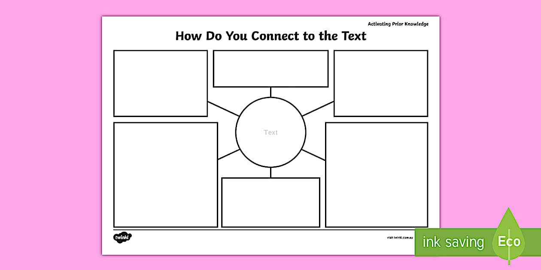Click the line joining top-center box and circle
Screen dimensions: 541x270
270,92
